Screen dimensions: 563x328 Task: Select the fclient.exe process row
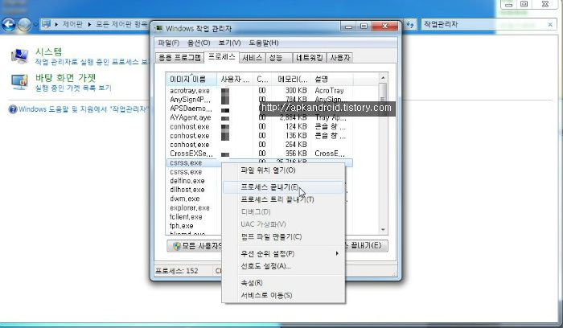pos(194,217)
